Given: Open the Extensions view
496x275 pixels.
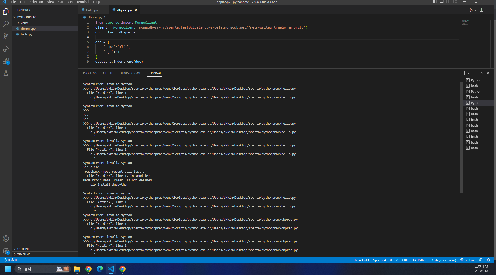Looking at the screenshot, I should coord(6,61).
